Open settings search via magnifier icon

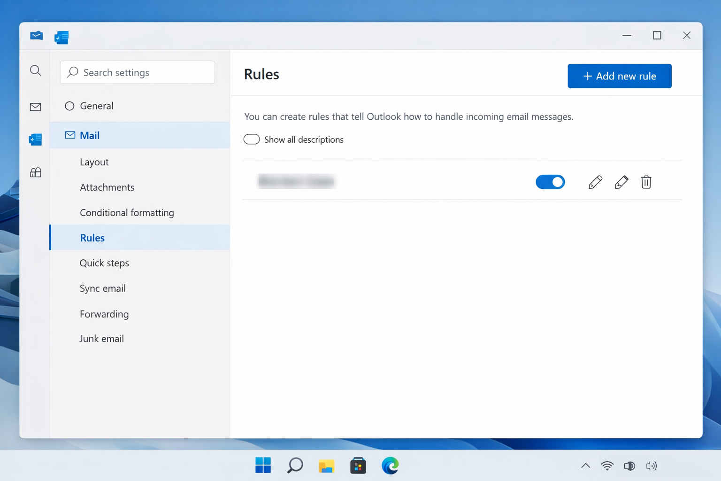tap(35, 71)
